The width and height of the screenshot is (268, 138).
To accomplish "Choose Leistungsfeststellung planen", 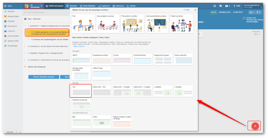I will click(157, 24).
